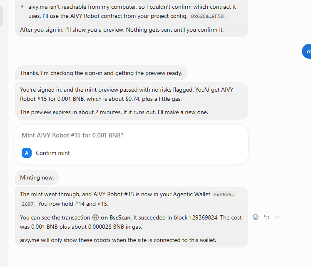
Task: Click the 0x62Ca…9F50 contract address chip
Action: [x=207, y=16]
